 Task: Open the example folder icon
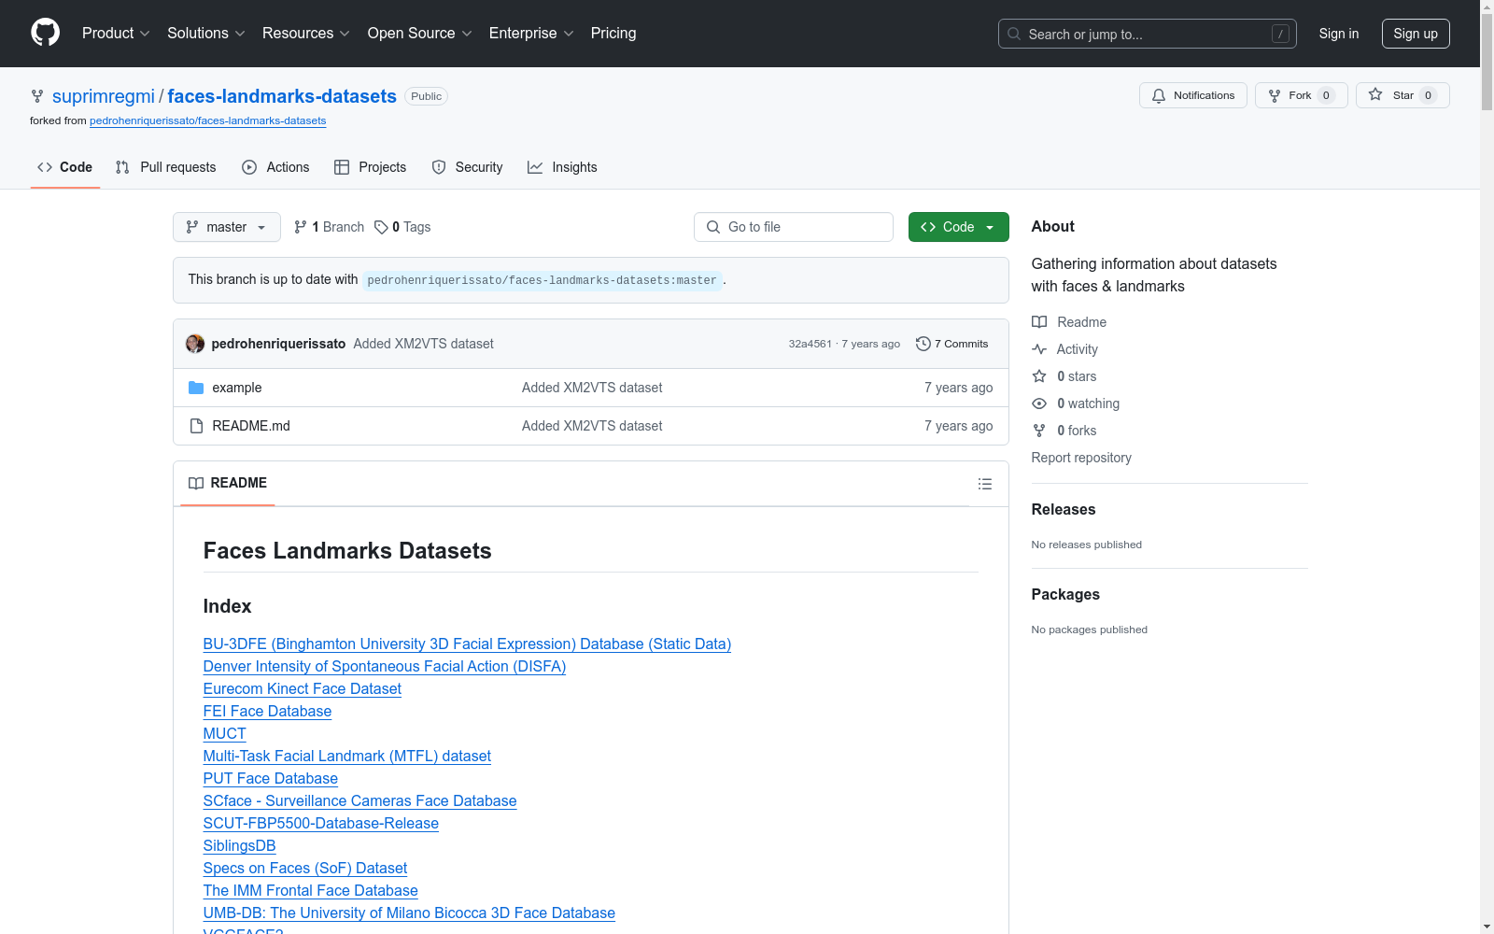196,388
